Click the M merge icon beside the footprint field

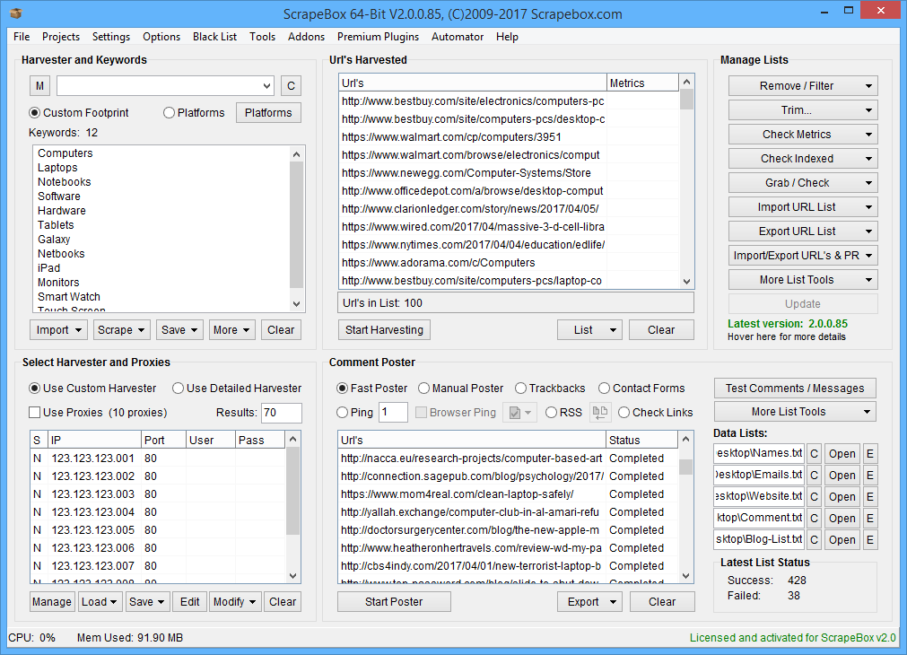tap(39, 85)
